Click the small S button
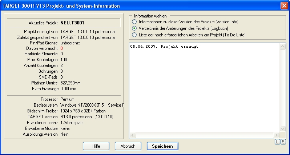 (x=283, y=142)
